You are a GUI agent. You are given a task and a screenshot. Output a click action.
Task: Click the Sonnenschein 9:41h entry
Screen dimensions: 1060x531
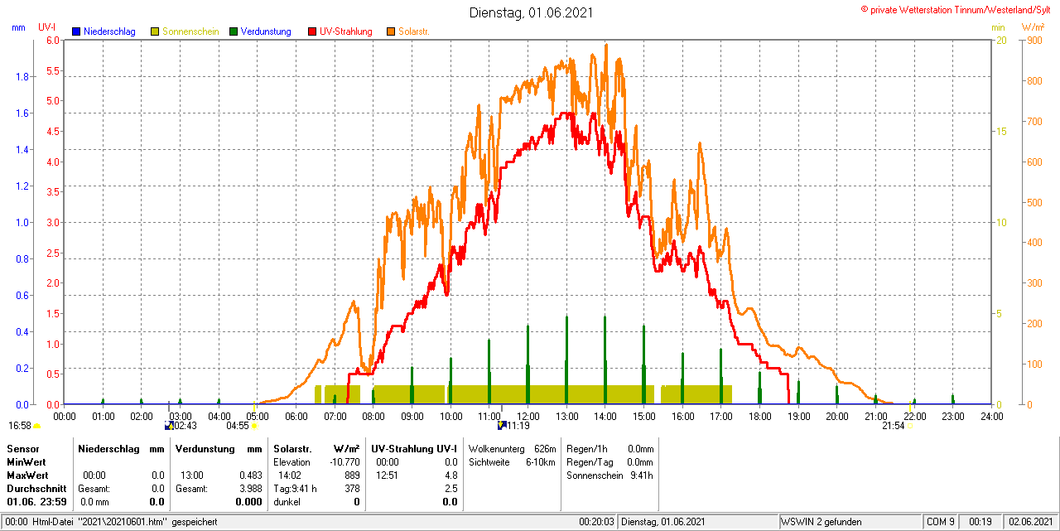tap(610, 475)
